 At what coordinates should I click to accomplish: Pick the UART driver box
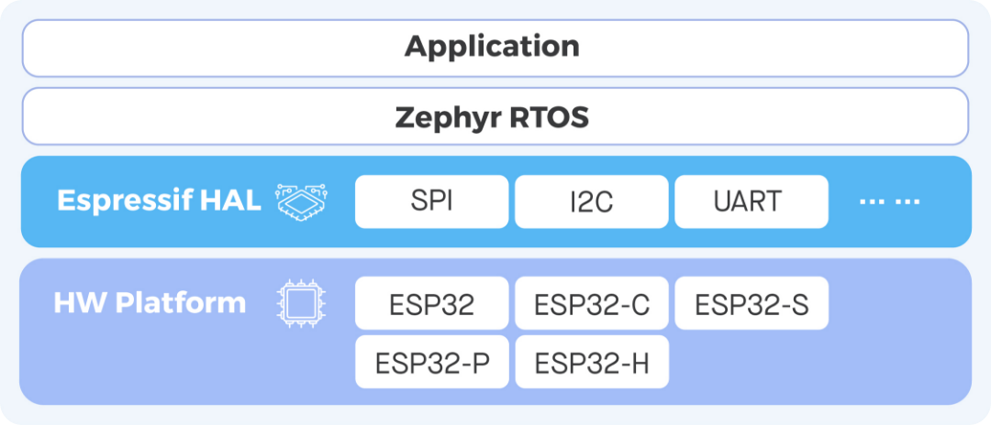751,202
